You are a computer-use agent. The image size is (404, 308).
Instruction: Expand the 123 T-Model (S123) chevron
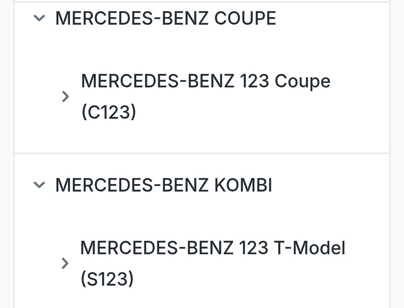point(65,263)
